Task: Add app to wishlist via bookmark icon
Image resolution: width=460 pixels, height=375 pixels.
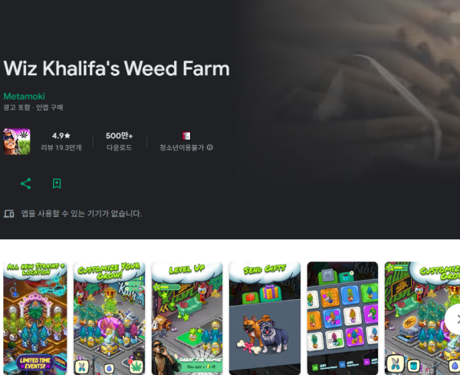Action: coord(57,184)
